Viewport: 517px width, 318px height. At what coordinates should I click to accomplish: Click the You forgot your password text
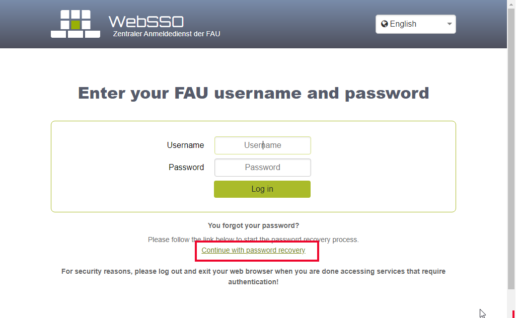[x=253, y=226]
